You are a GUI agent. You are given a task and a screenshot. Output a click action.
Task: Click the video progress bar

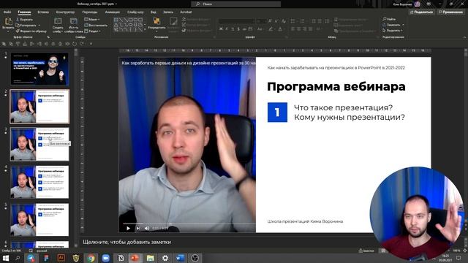(189, 223)
